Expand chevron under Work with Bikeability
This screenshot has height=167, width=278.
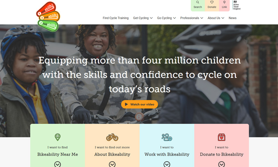click(x=167, y=164)
